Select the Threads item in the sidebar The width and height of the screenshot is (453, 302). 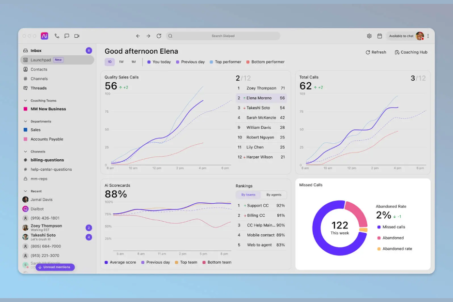[x=38, y=88]
